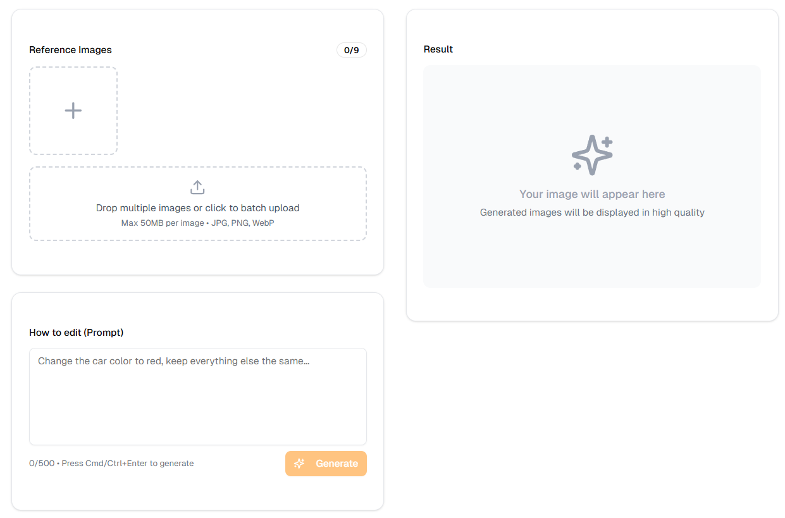This screenshot has height=518, width=785.
Task: Click the "Reference Images" heading
Action: (70, 50)
